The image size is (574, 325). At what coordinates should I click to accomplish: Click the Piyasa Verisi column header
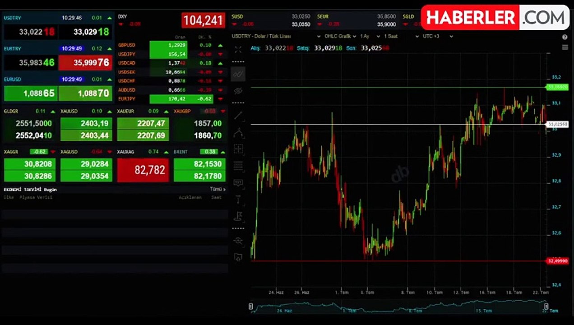pos(36,198)
